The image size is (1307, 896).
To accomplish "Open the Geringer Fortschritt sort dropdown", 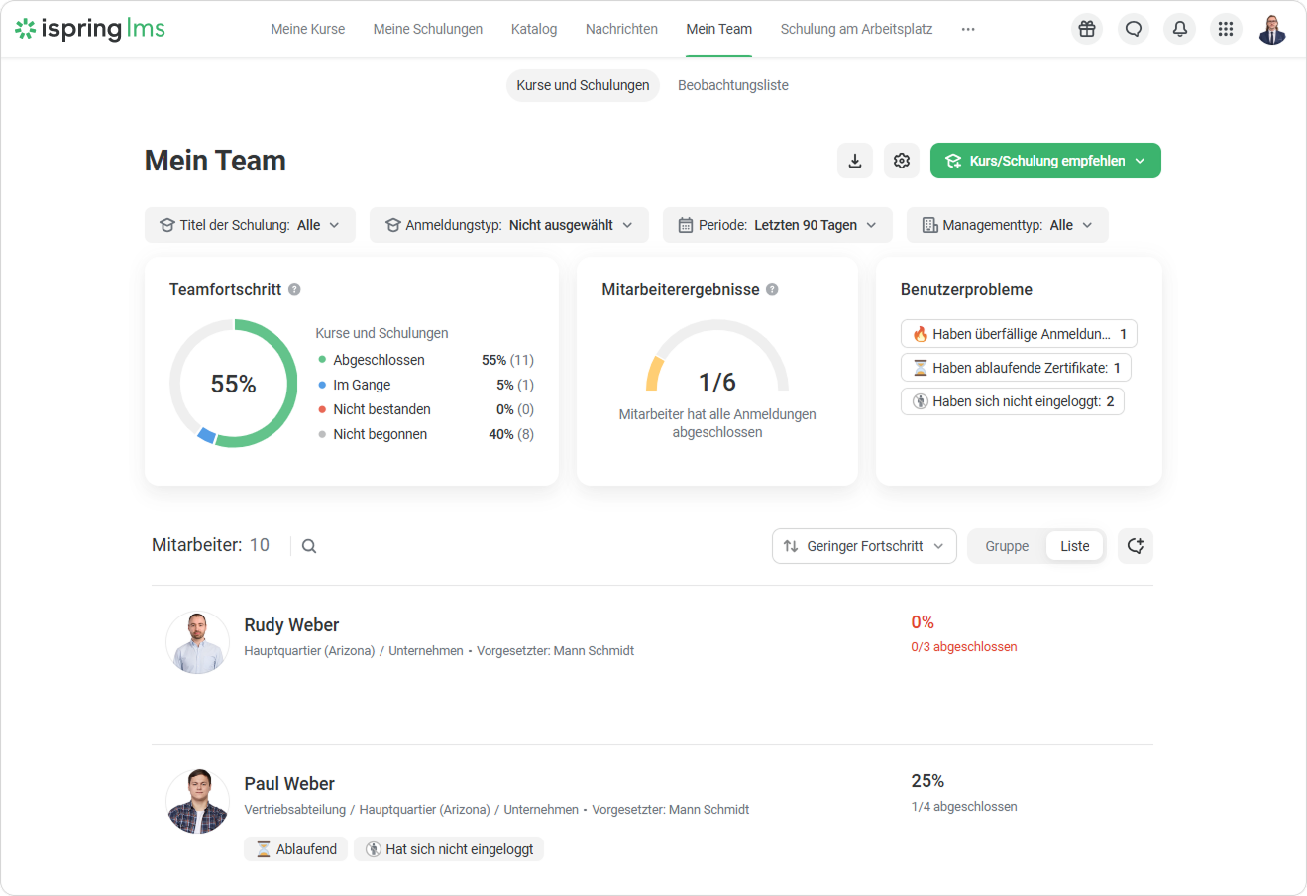I will coord(864,546).
